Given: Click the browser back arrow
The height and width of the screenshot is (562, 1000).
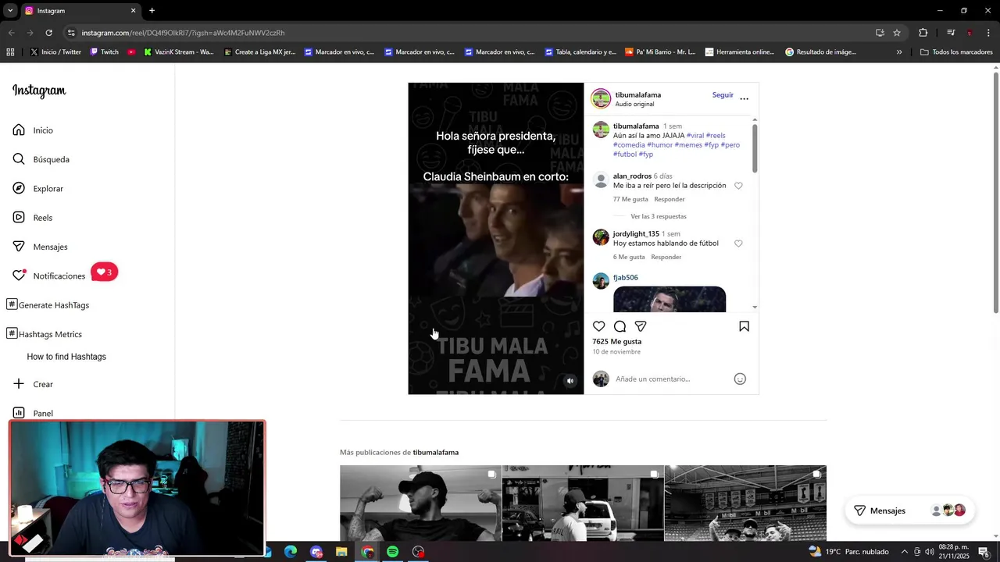Looking at the screenshot, I should [11, 33].
